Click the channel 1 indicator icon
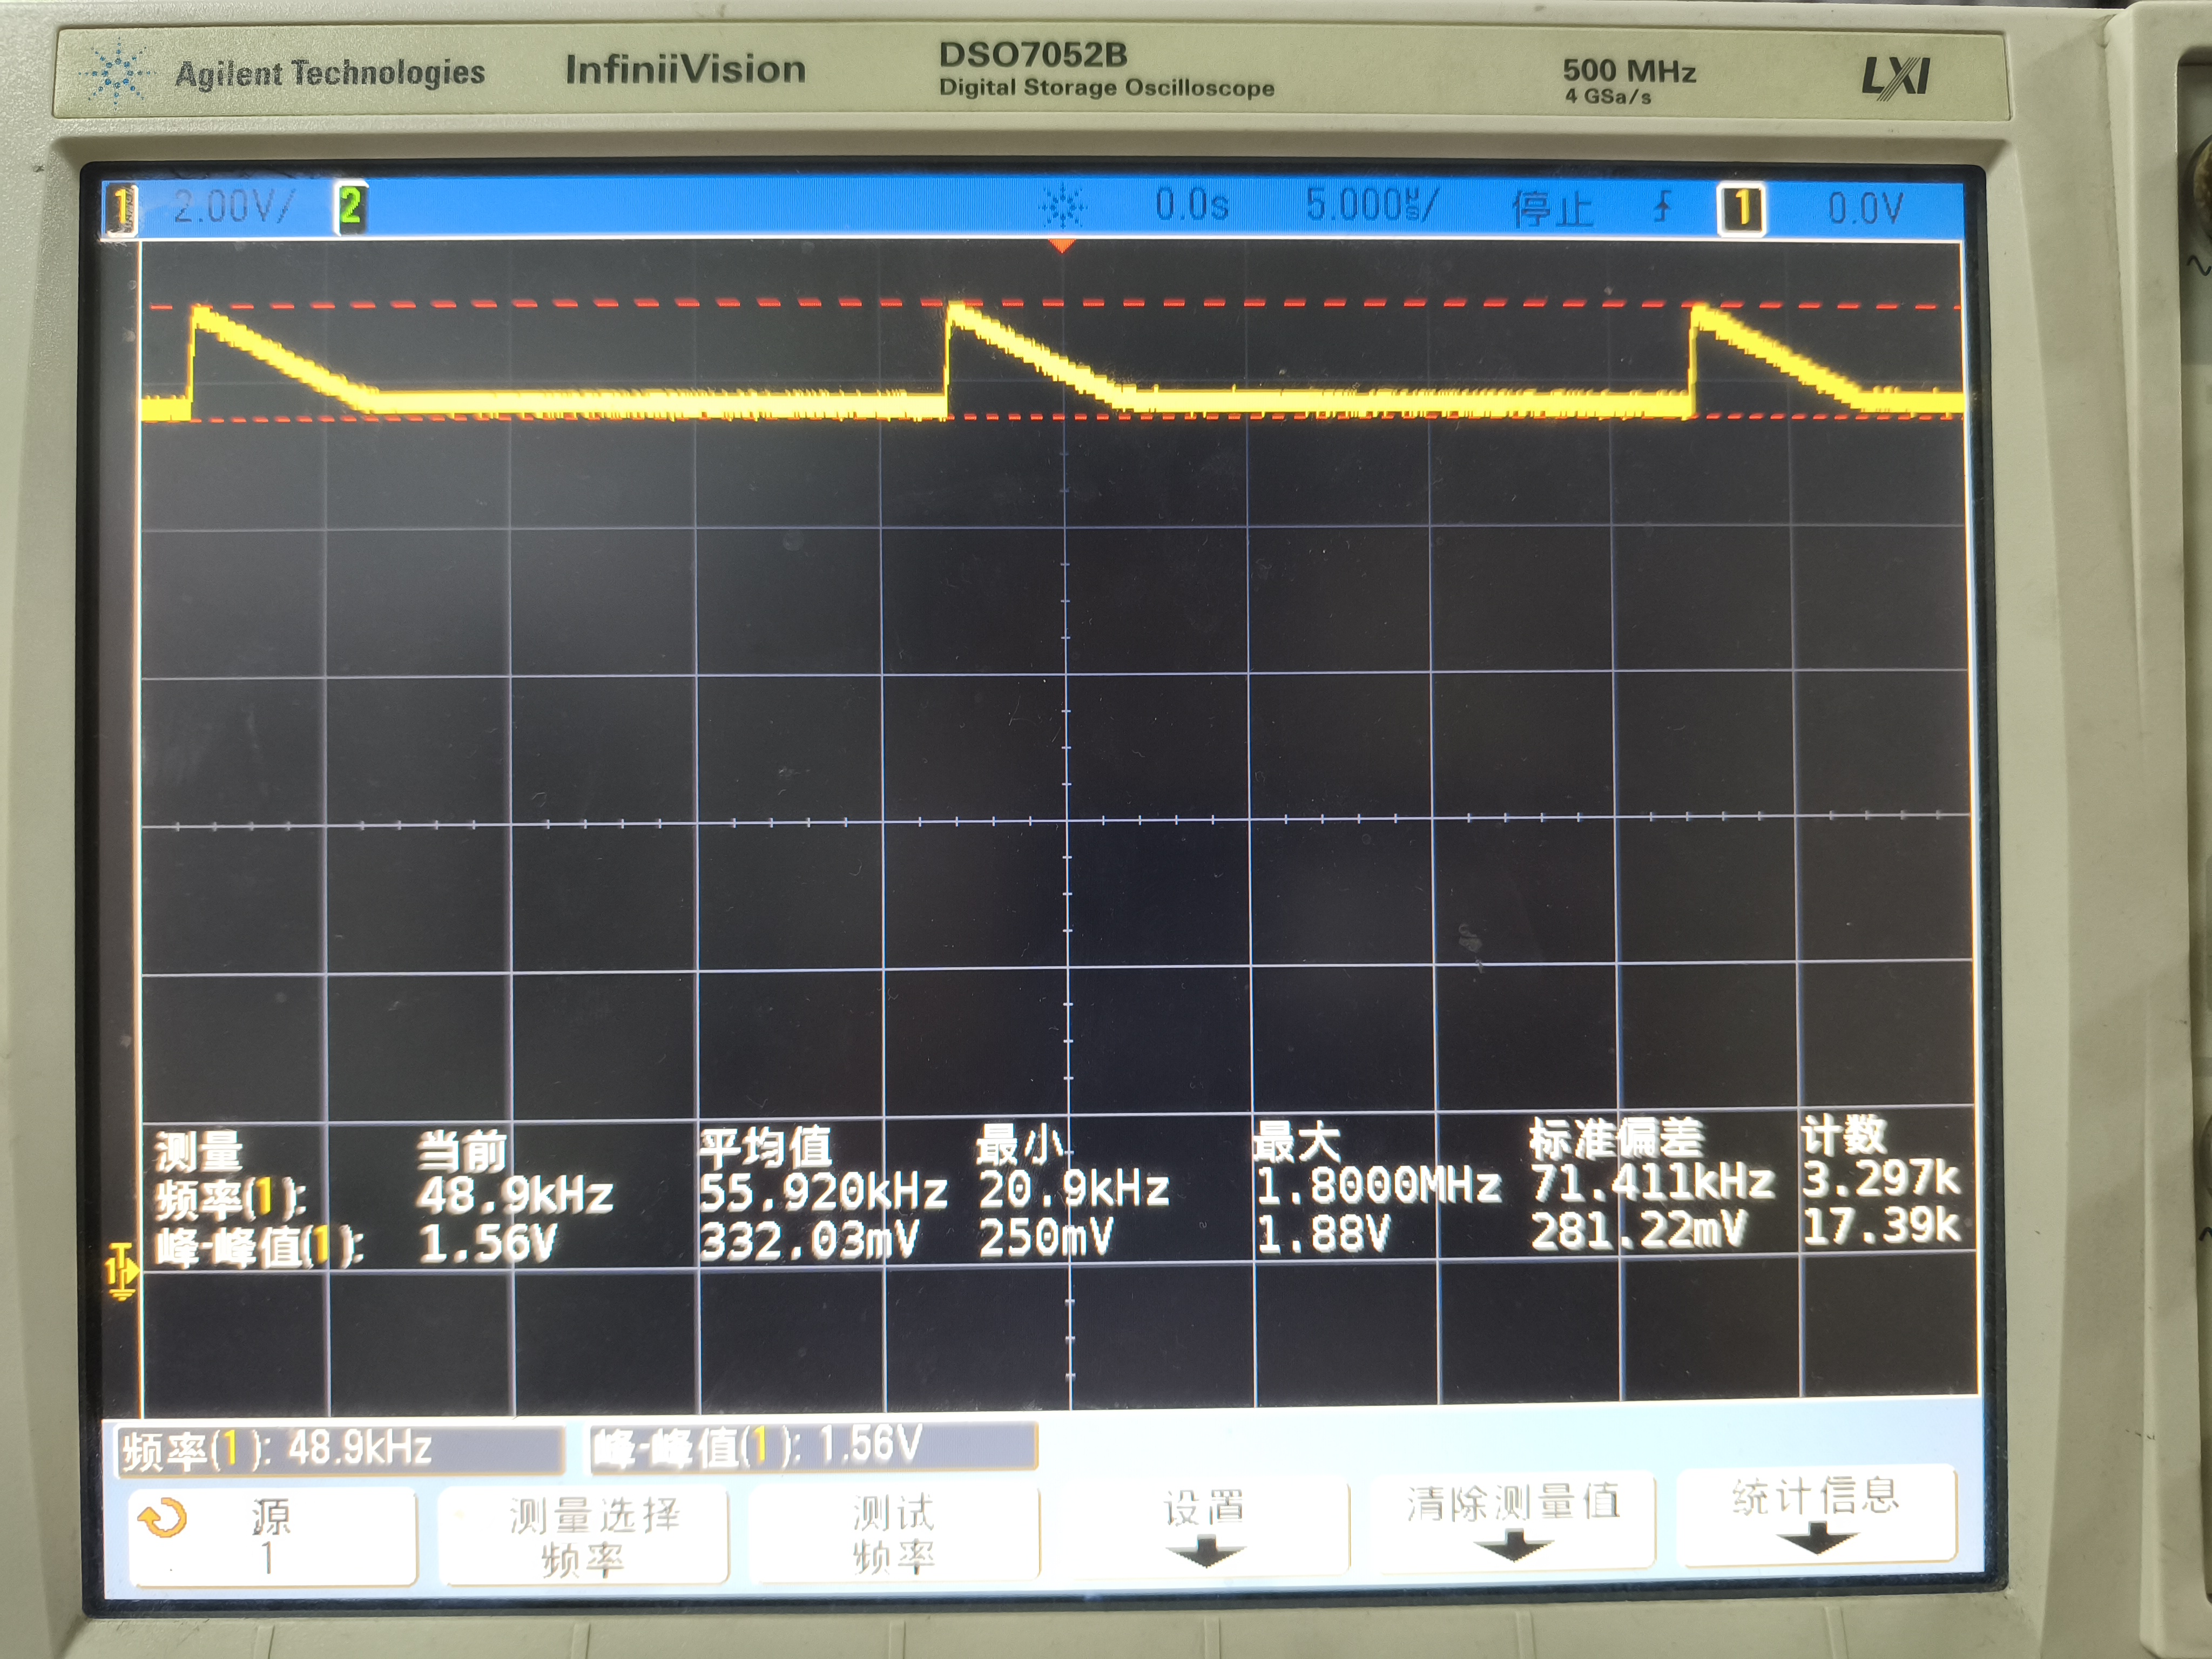The width and height of the screenshot is (2212, 1659). click(121, 209)
